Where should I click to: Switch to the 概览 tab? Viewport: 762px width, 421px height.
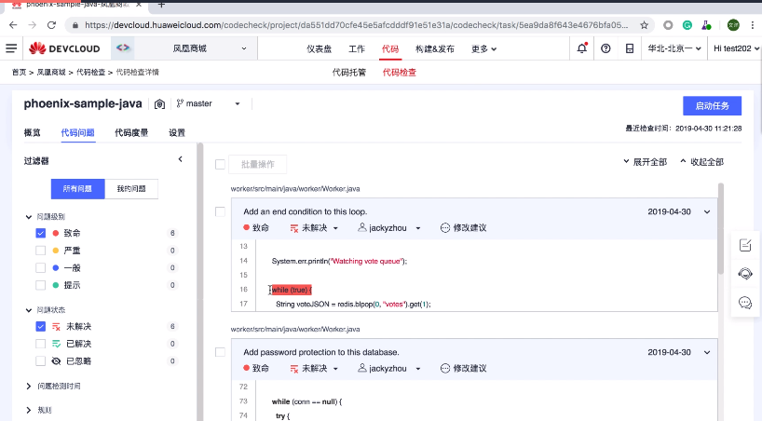32,132
